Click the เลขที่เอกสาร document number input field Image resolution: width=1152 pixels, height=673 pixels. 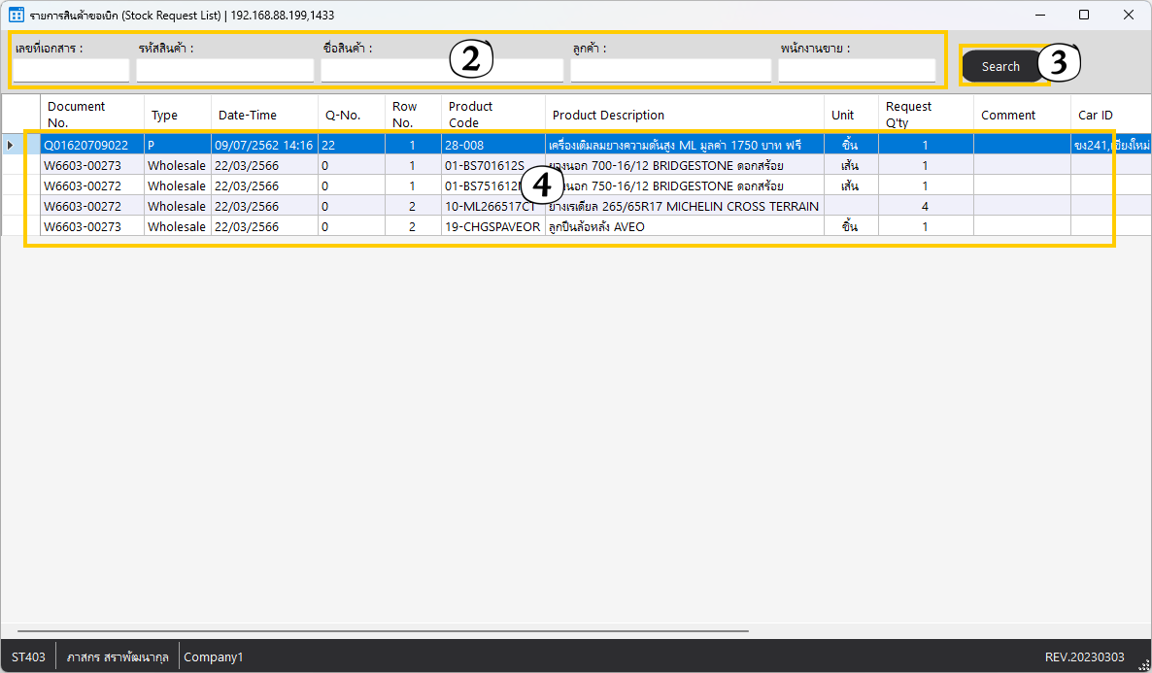[x=71, y=70]
